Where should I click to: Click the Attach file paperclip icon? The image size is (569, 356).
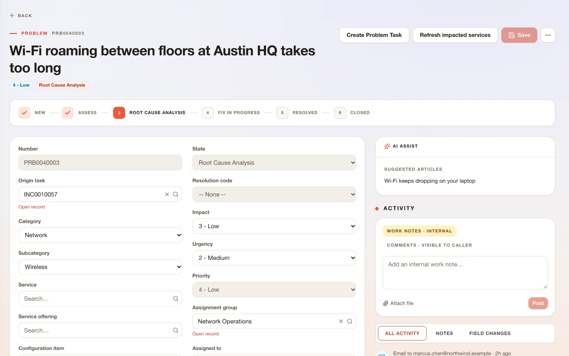point(385,303)
